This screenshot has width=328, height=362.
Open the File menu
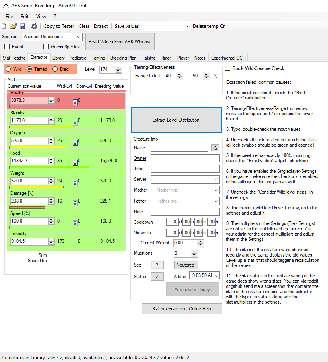pos(9,16)
